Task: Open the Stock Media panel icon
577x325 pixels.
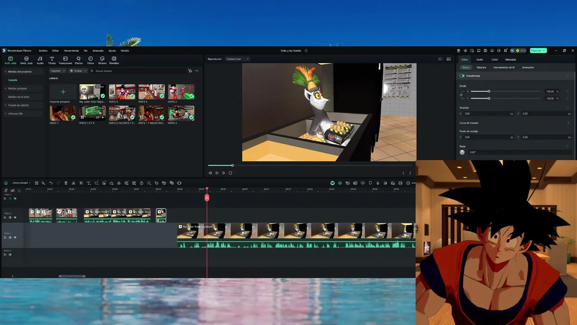Action: [x=26, y=60]
